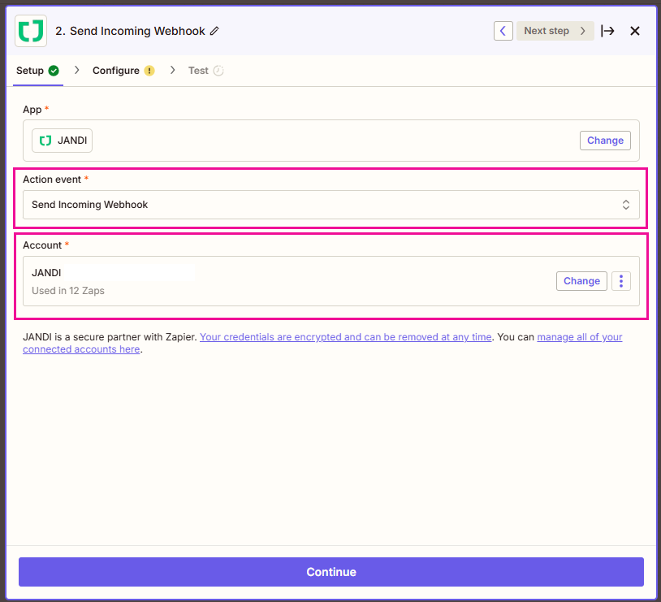Go to previous step with left chevron

[x=503, y=31]
